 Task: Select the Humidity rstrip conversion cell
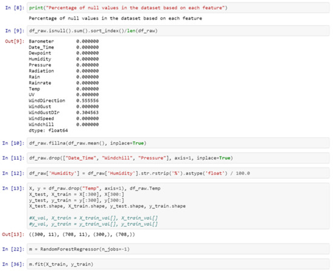[x=178, y=173]
